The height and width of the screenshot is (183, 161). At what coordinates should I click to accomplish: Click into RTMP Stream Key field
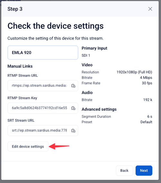pos(40,108)
